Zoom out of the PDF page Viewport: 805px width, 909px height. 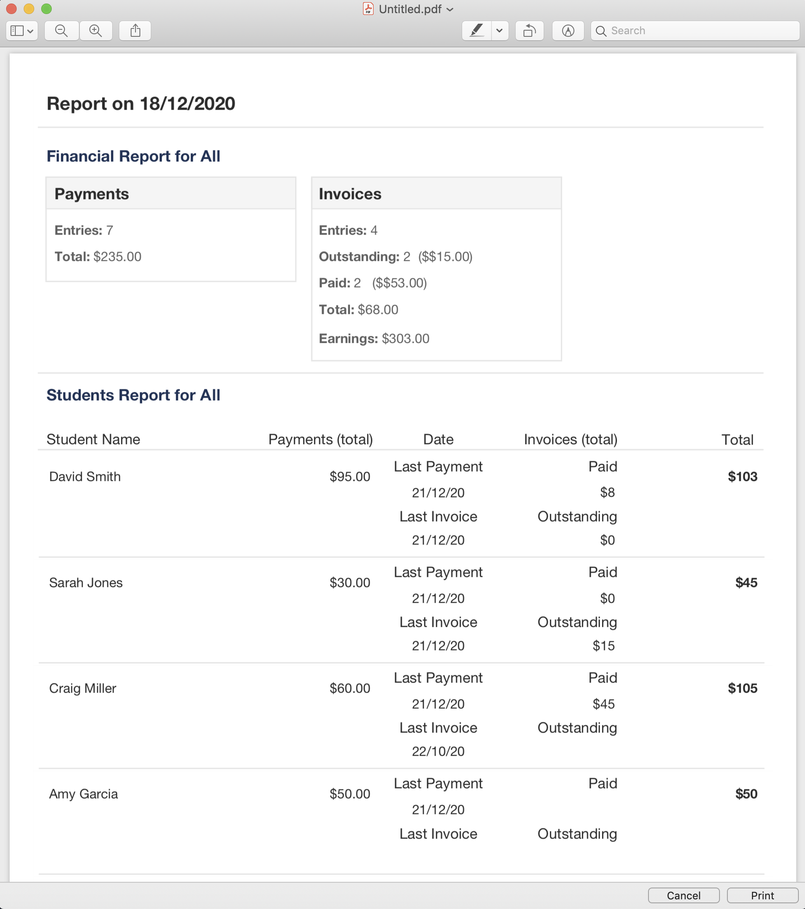(x=61, y=31)
